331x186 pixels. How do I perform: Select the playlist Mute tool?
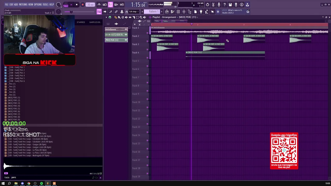[126, 17]
